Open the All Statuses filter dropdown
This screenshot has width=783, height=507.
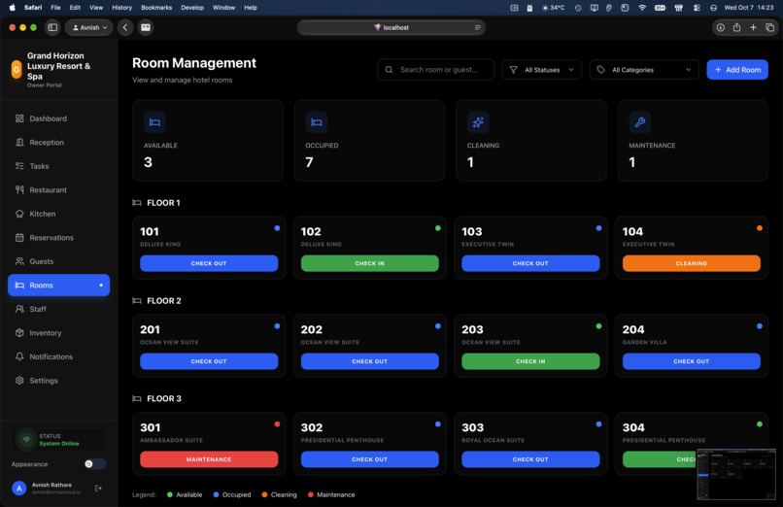pyautogui.click(x=542, y=70)
